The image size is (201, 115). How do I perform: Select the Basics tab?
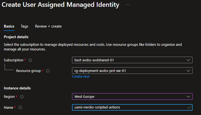click(x=9, y=26)
